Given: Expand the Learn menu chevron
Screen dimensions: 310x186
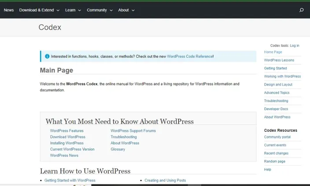Looking at the screenshot, I should tap(79, 10).
